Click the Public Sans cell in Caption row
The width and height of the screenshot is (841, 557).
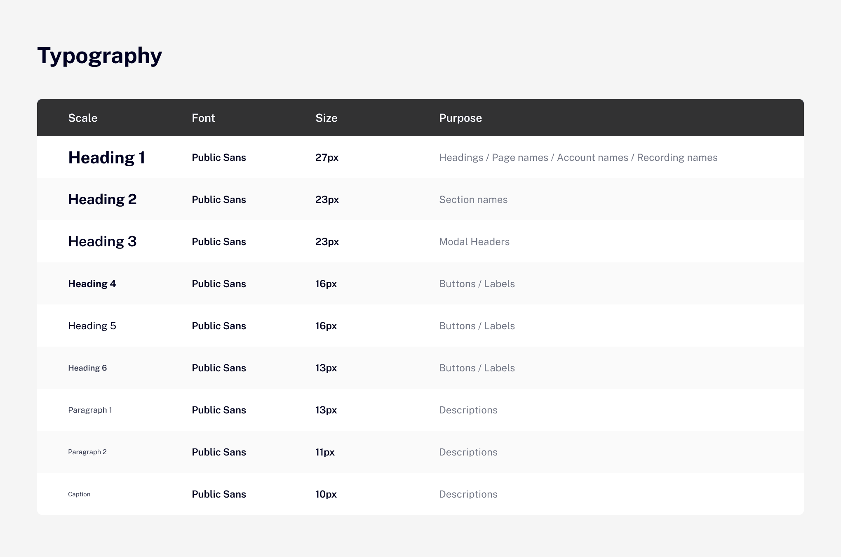pyautogui.click(x=218, y=494)
